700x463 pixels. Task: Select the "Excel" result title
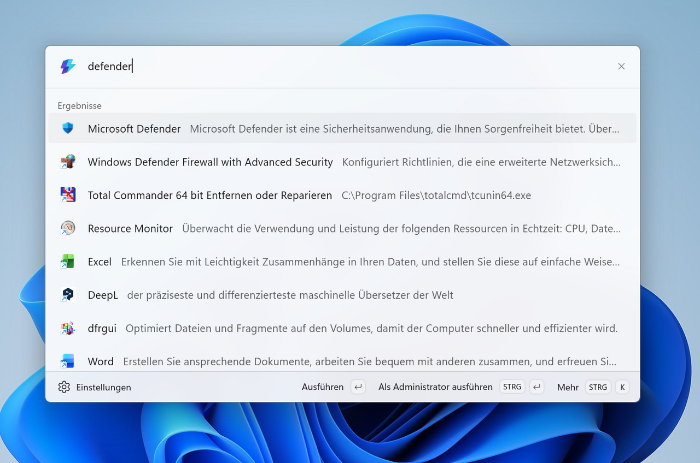click(100, 262)
